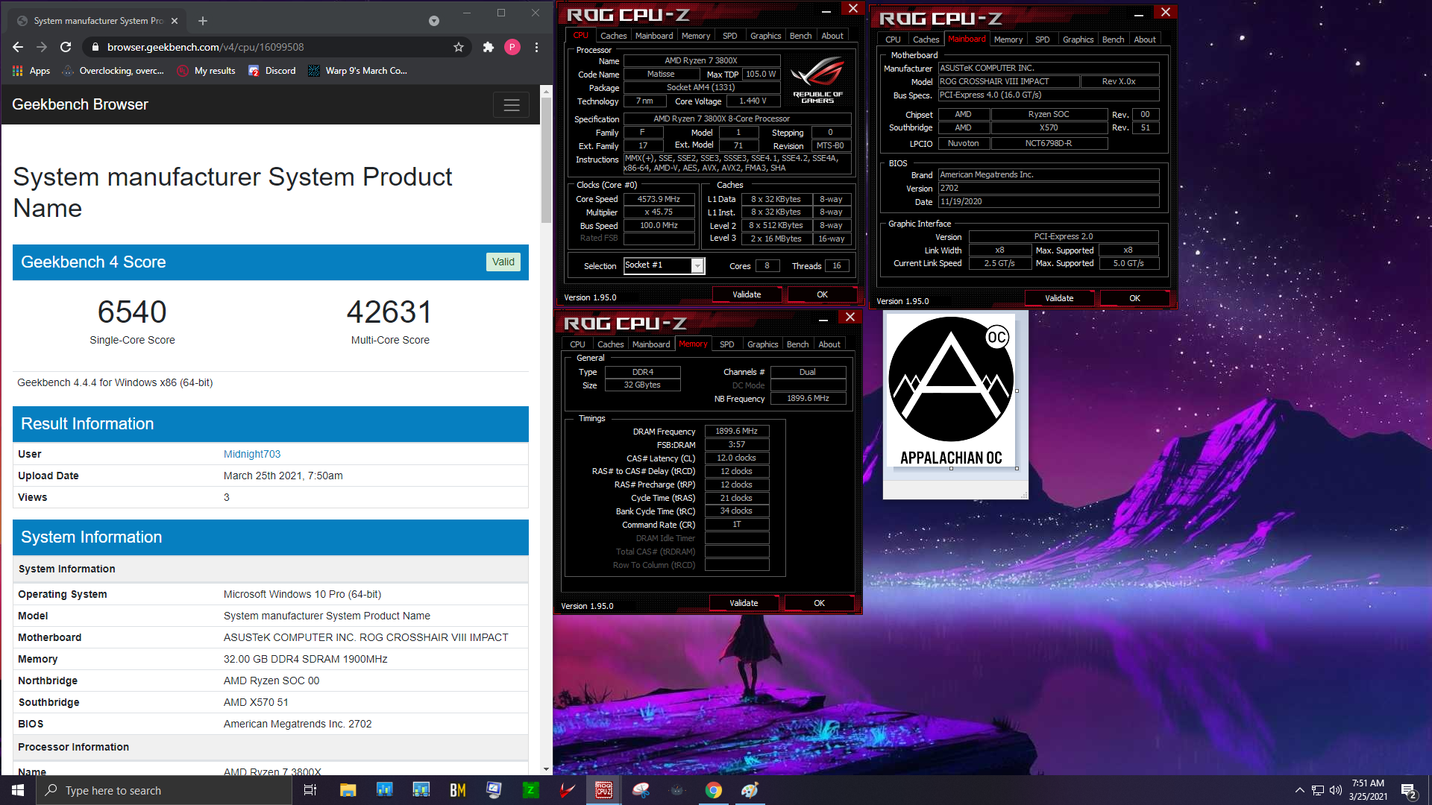Open the browser extensions puzzle icon
This screenshot has width=1432, height=805.
[x=489, y=47]
